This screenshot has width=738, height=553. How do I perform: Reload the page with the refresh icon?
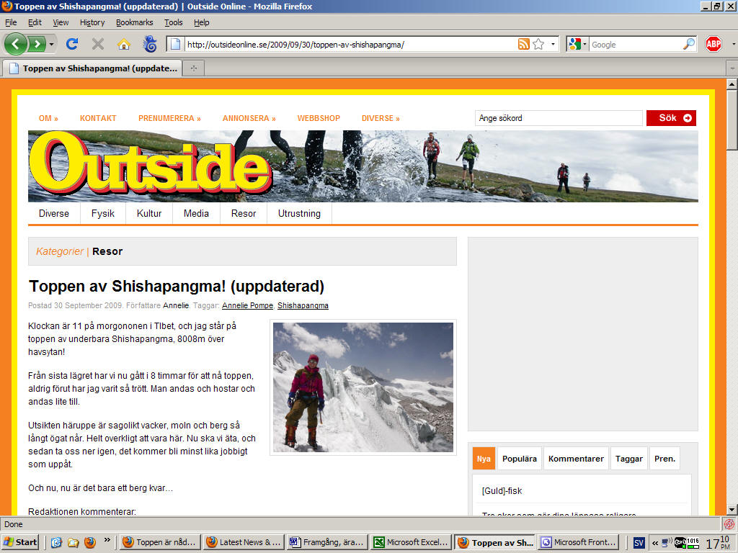pos(72,44)
